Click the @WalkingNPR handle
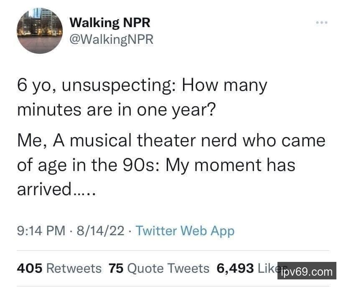The width and height of the screenshot is (346, 289). click(111, 40)
